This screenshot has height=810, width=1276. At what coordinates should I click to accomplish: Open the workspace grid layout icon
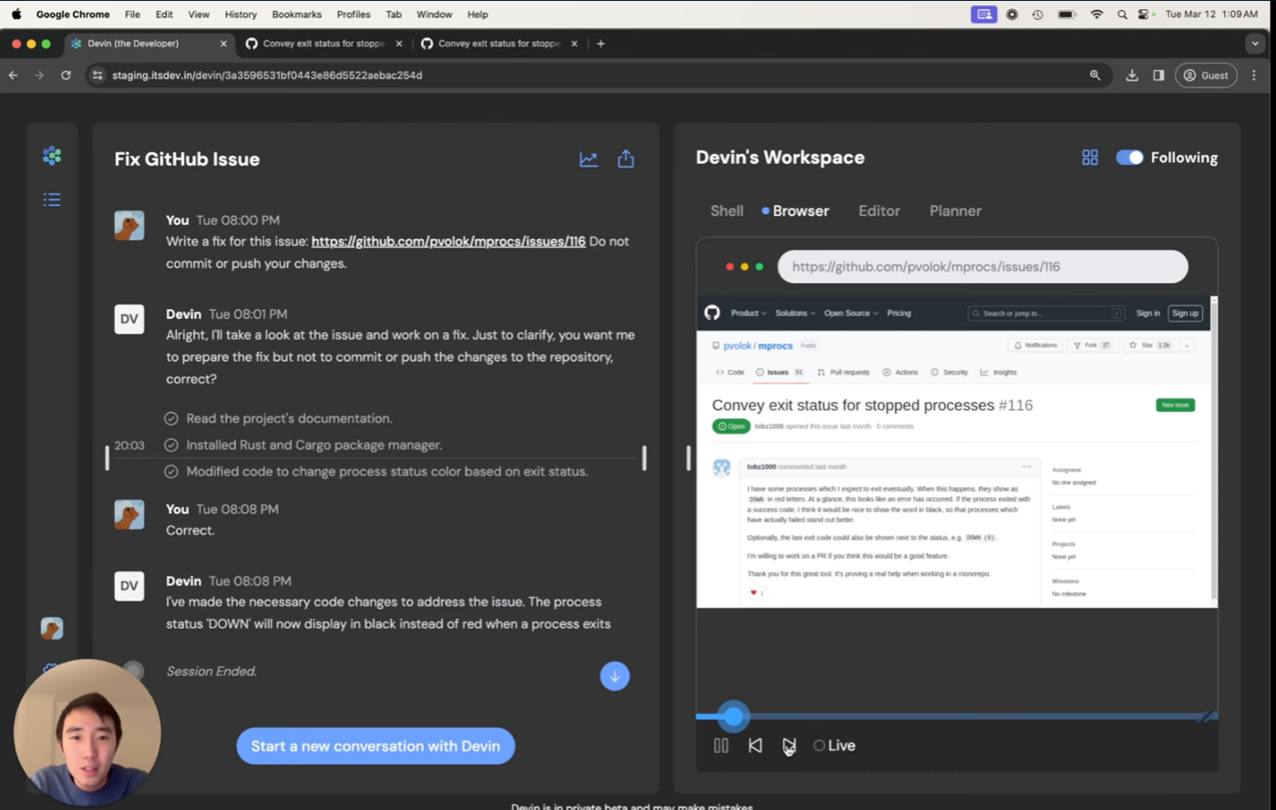[1090, 158]
